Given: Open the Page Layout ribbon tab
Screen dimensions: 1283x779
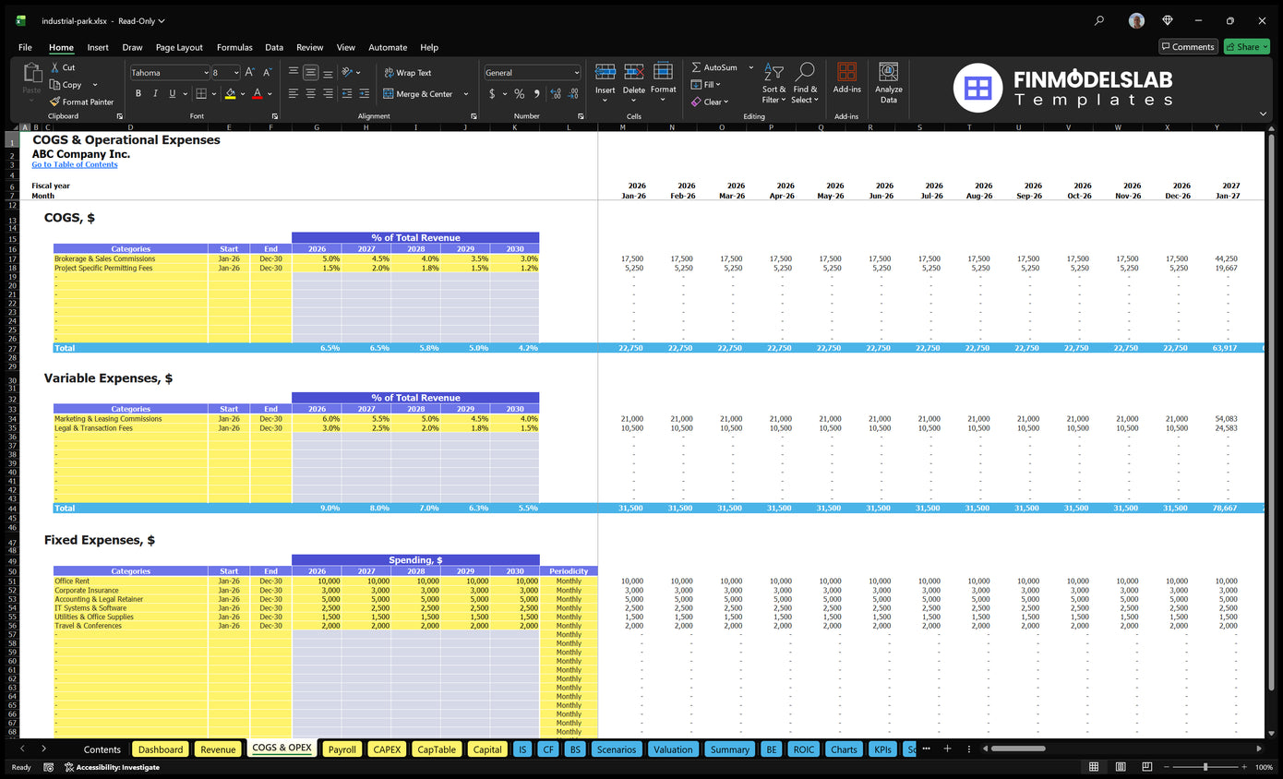Looking at the screenshot, I should [179, 47].
